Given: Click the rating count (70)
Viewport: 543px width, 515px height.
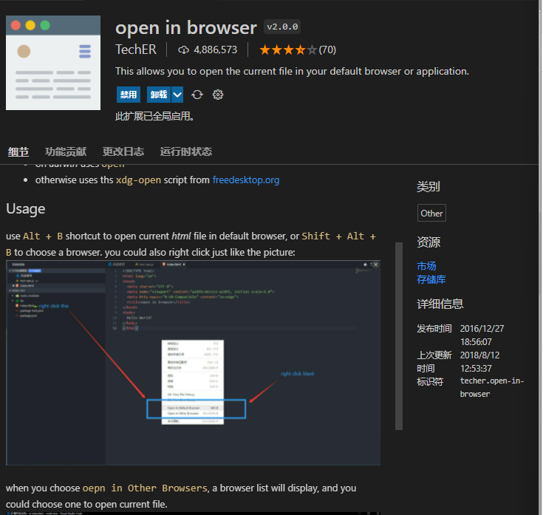Looking at the screenshot, I should point(327,50).
